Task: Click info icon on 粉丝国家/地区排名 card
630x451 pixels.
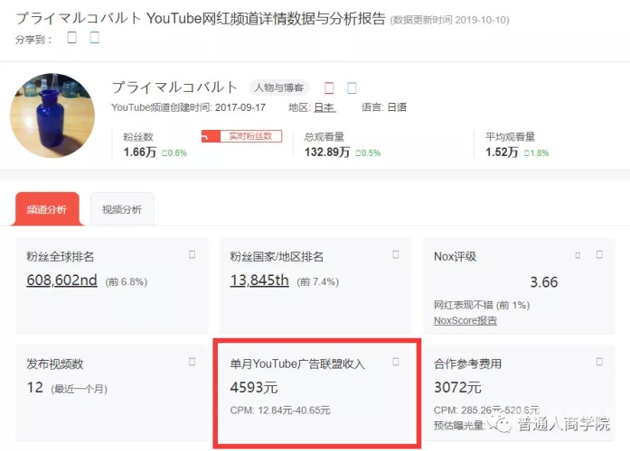Action: [x=396, y=254]
